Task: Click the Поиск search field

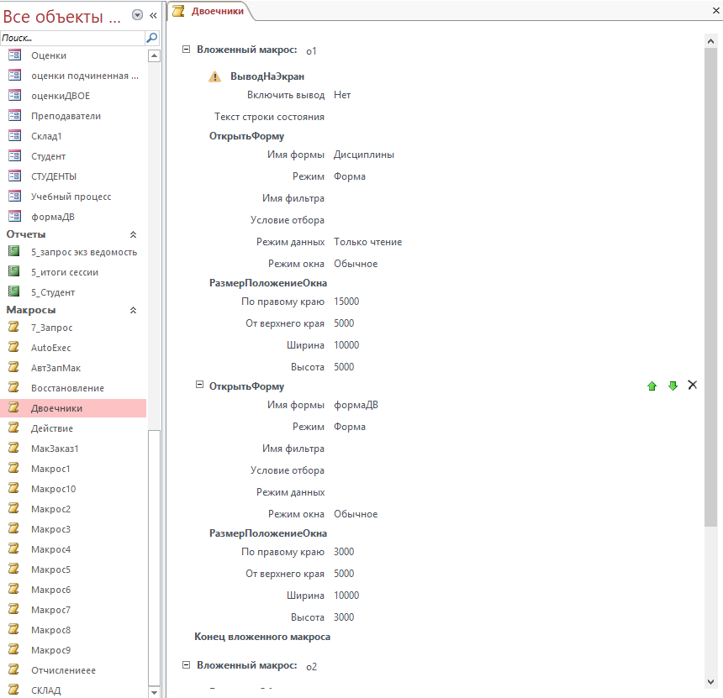Action: [x=71, y=38]
